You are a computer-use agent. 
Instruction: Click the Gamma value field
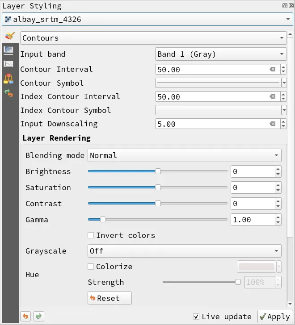tap(253, 220)
